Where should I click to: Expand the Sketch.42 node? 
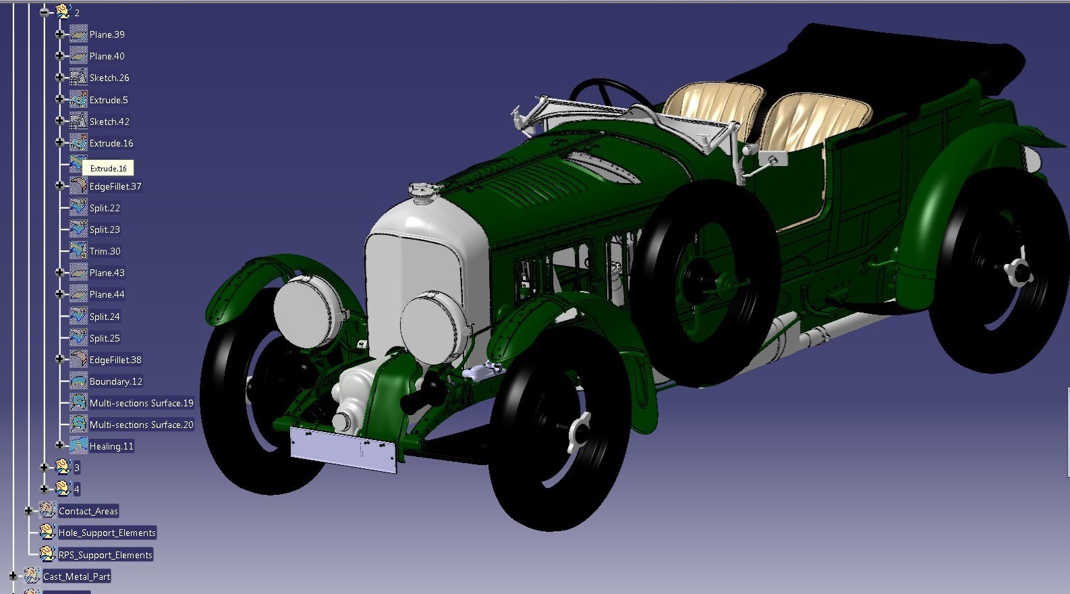[59, 121]
